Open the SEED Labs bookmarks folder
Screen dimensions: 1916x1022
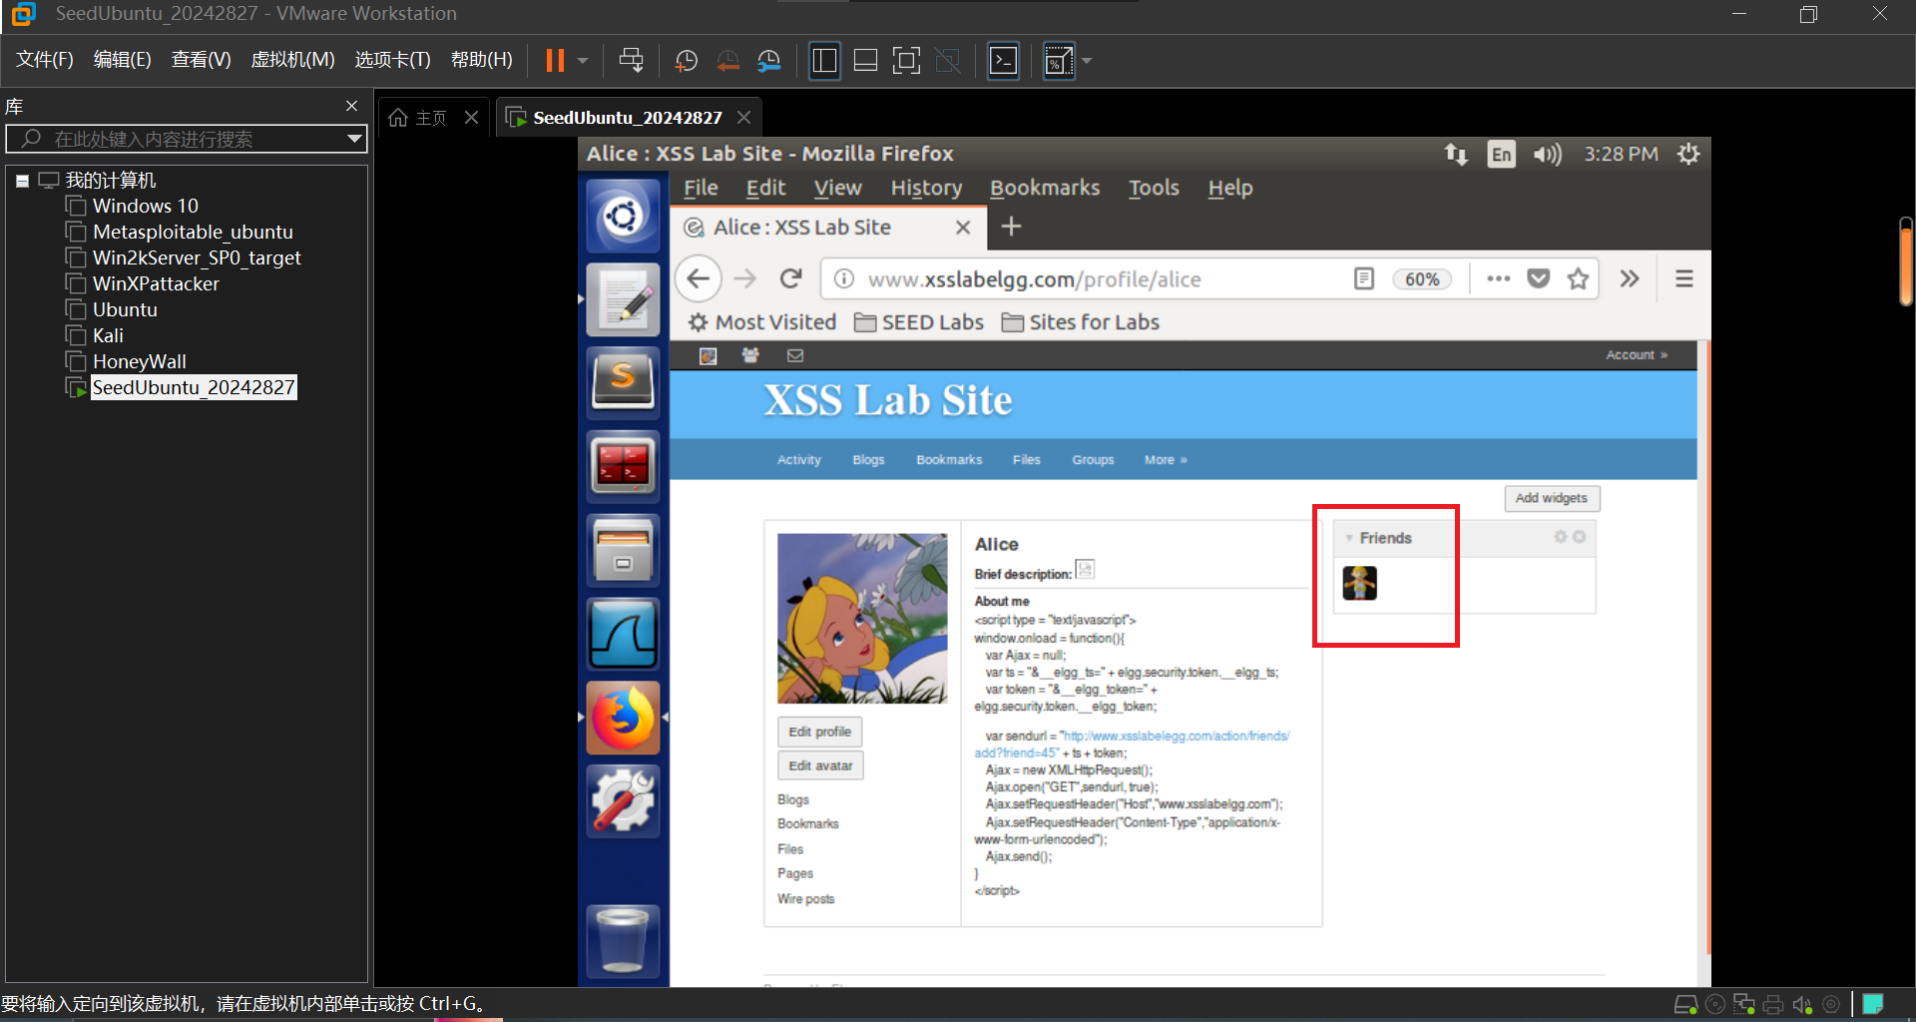(x=919, y=322)
